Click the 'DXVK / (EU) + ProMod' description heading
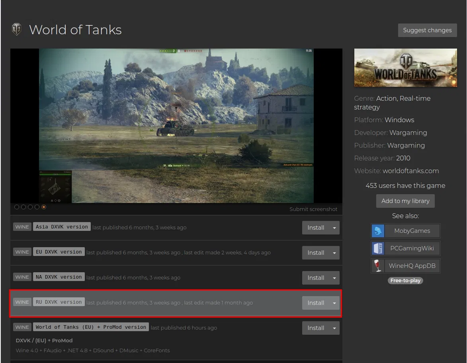Screen dimensions: 467x363 pyautogui.click(x=44, y=340)
